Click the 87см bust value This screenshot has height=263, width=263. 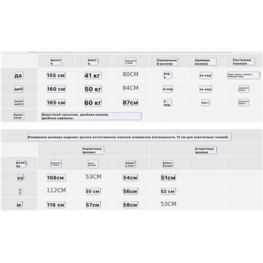click(x=130, y=103)
